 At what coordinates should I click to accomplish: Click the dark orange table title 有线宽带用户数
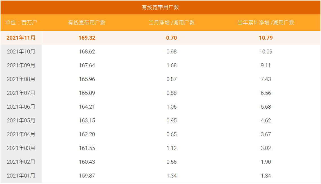pyautogui.click(x=160, y=8)
